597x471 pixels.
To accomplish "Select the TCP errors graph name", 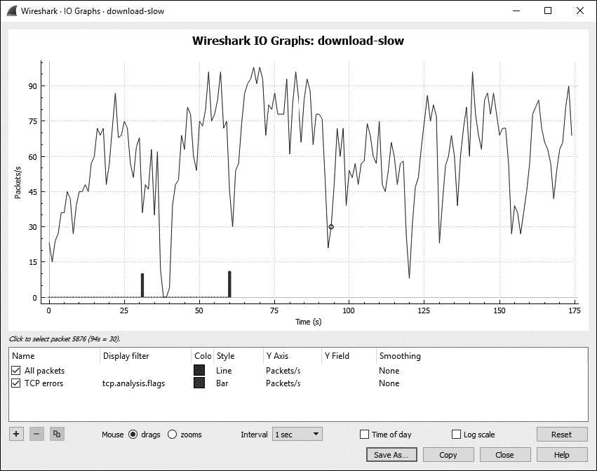I will [43, 383].
